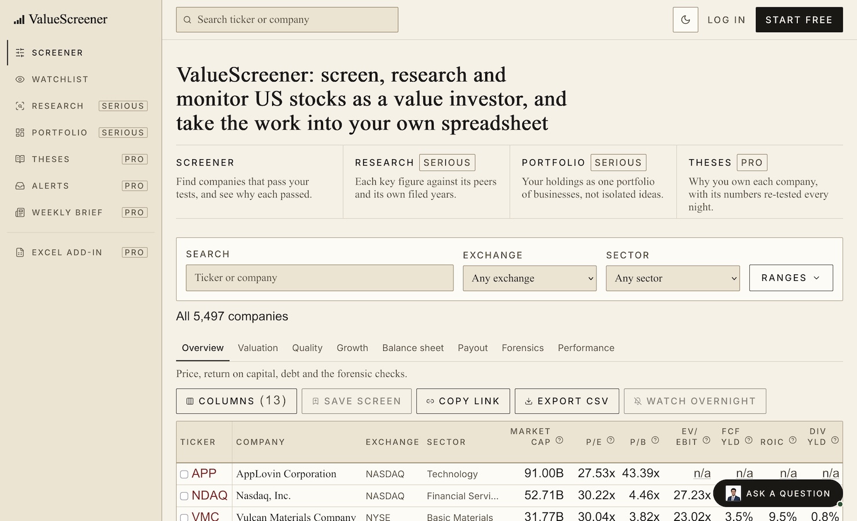Click the ValueScreener bar-chart logo icon
The image size is (857, 521).
[x=19, y=20]
